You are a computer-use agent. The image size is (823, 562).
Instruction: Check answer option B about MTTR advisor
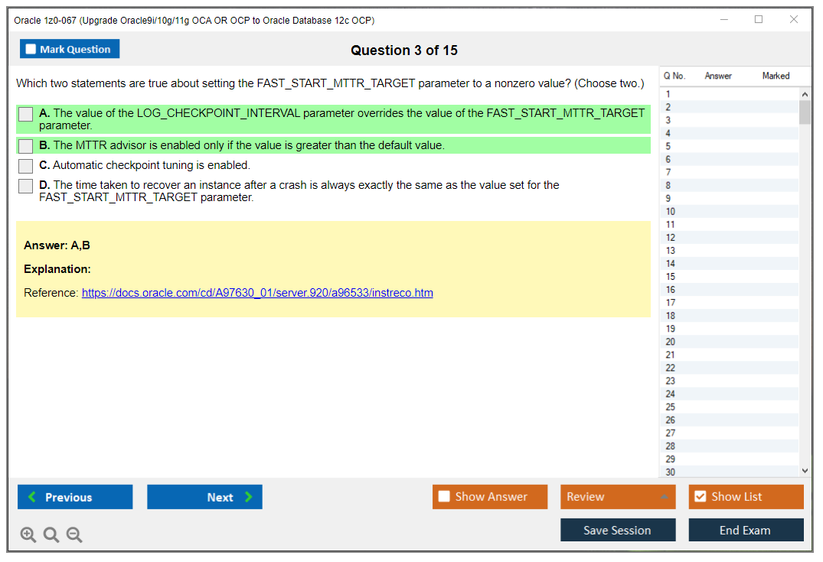point(25,145)
